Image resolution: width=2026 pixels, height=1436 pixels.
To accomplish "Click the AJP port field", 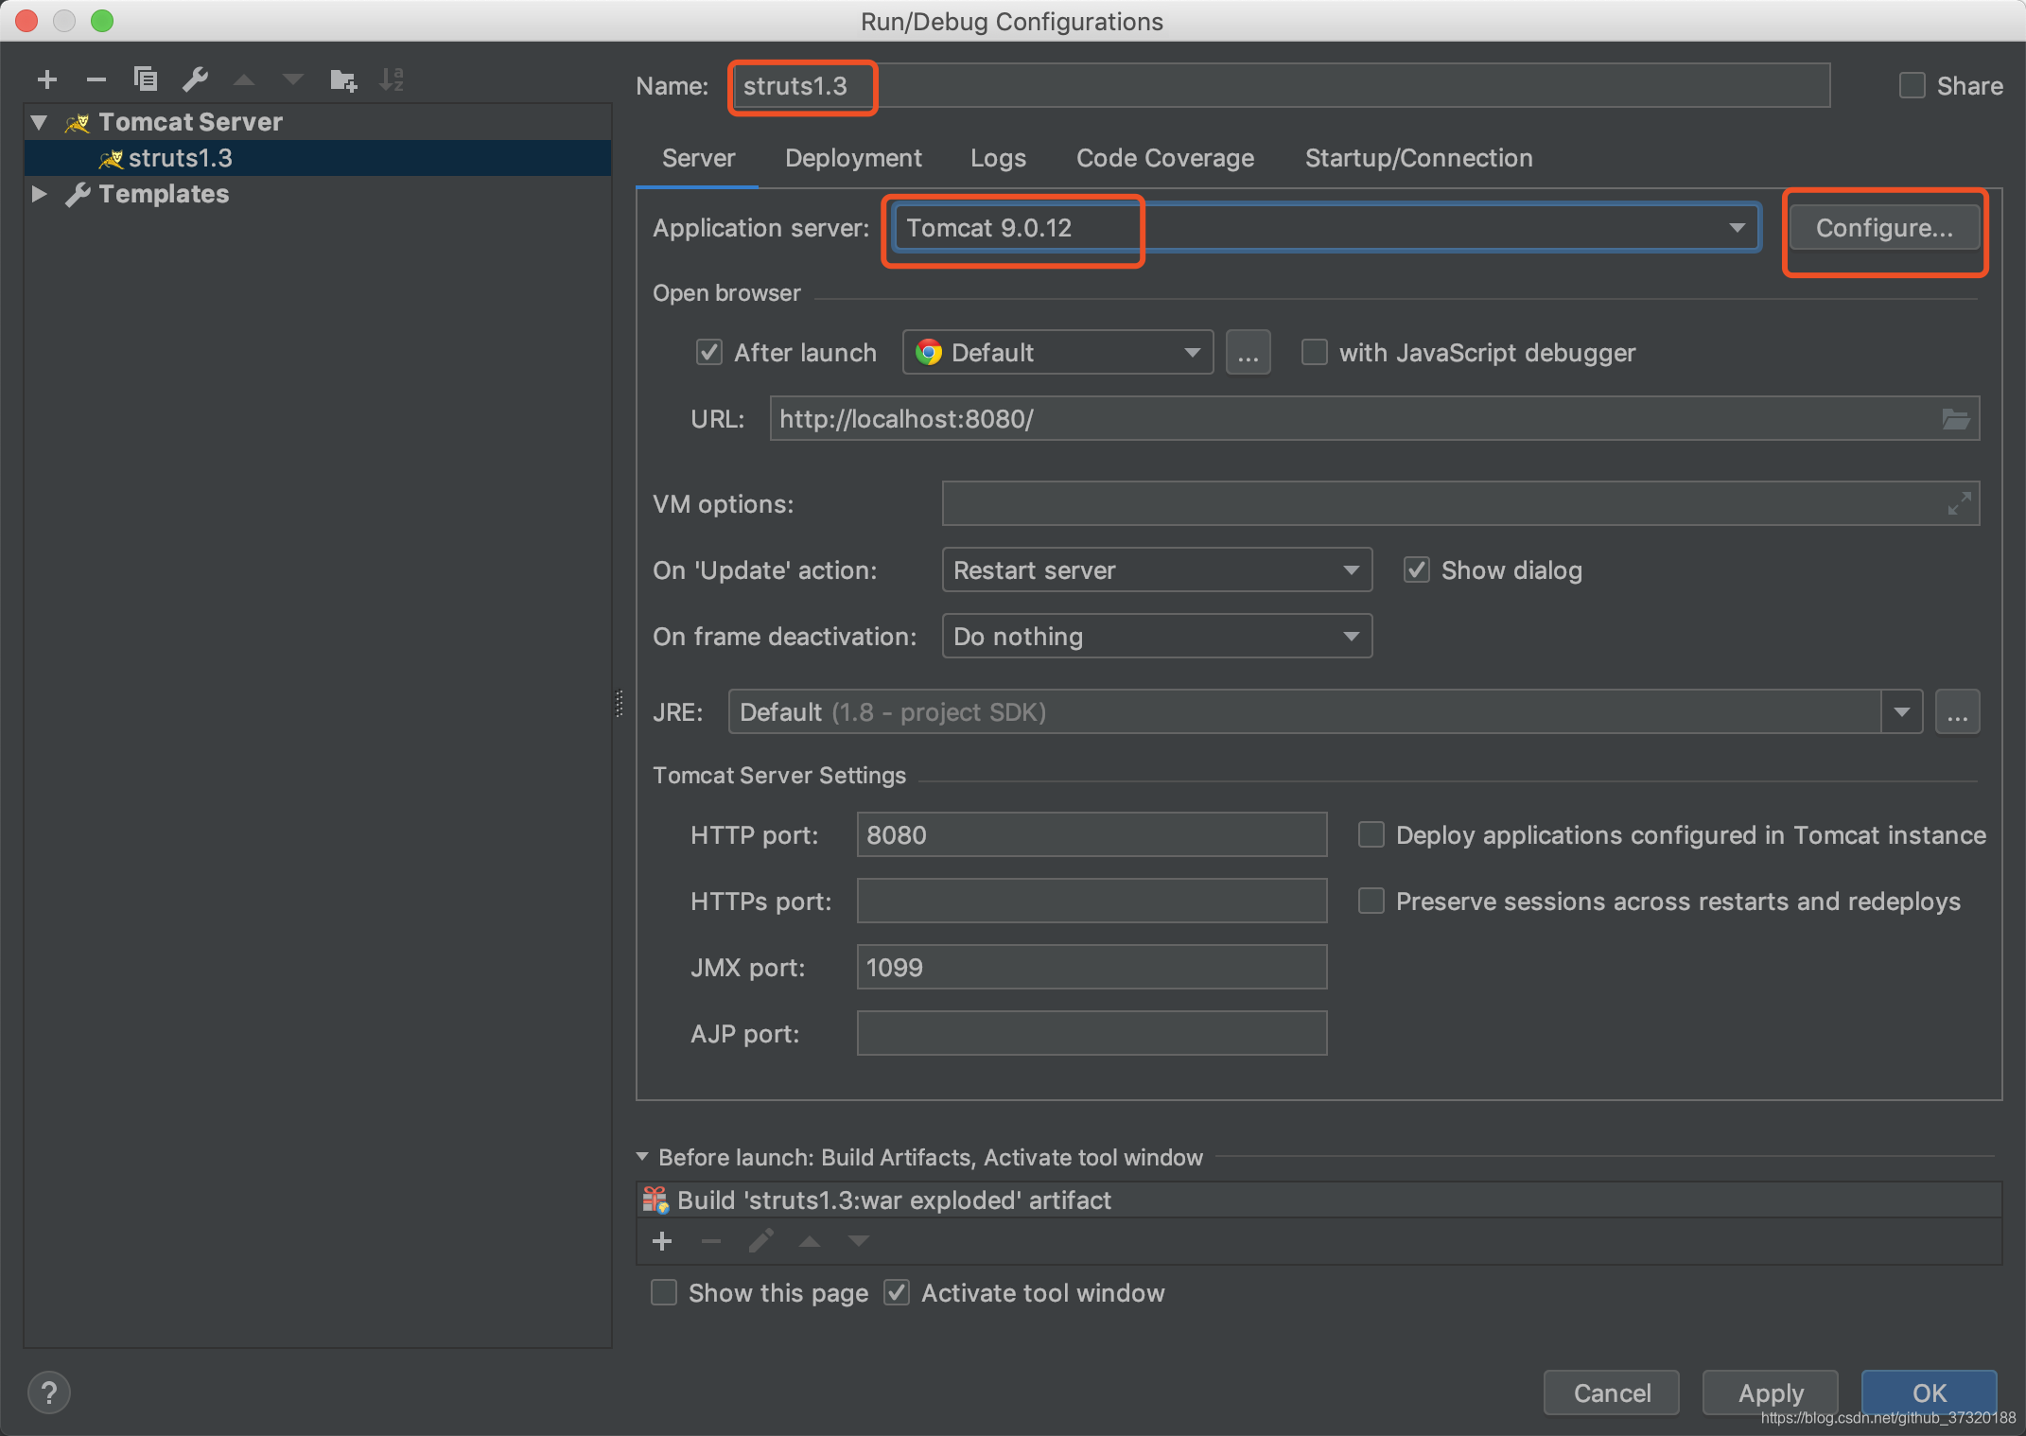I will coord(1092,1034).
